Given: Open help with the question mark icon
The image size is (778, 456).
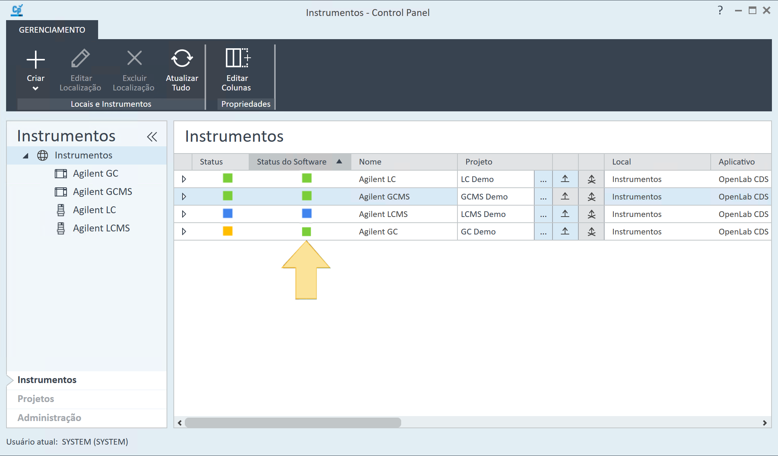Looking at the screenshot, I should 720,11.
